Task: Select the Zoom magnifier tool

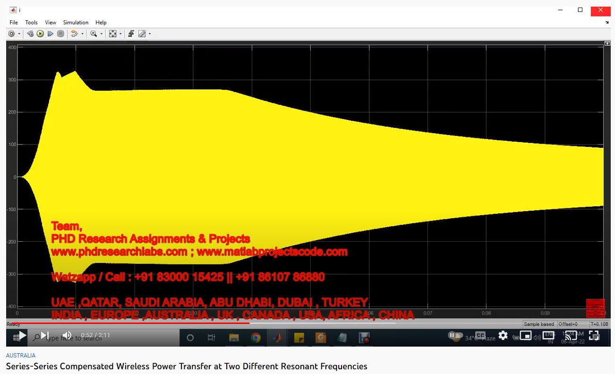Action: [x=94, y=34]
